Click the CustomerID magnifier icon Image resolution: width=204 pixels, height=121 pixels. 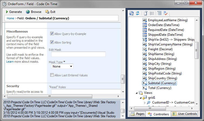pyautogui.click(x=149, y=102)
